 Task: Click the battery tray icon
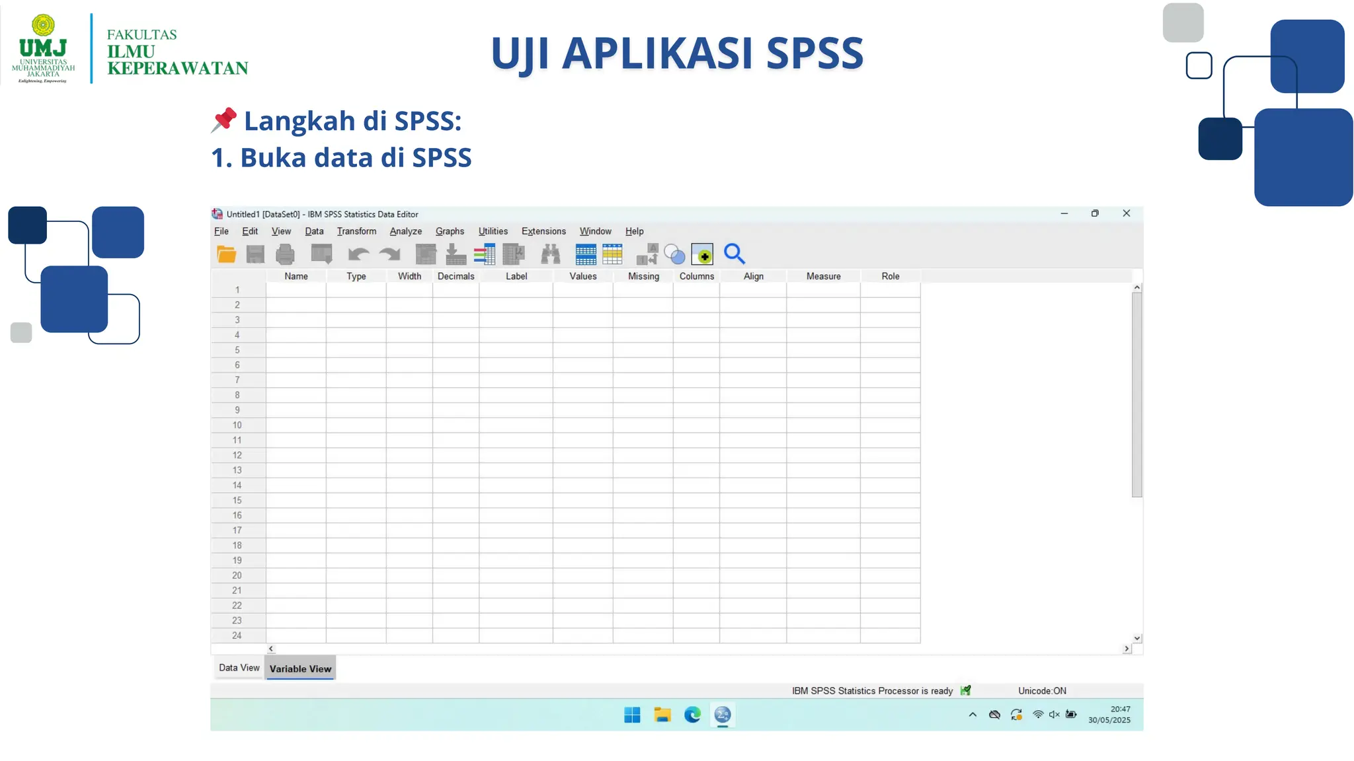coord(1072,715)
